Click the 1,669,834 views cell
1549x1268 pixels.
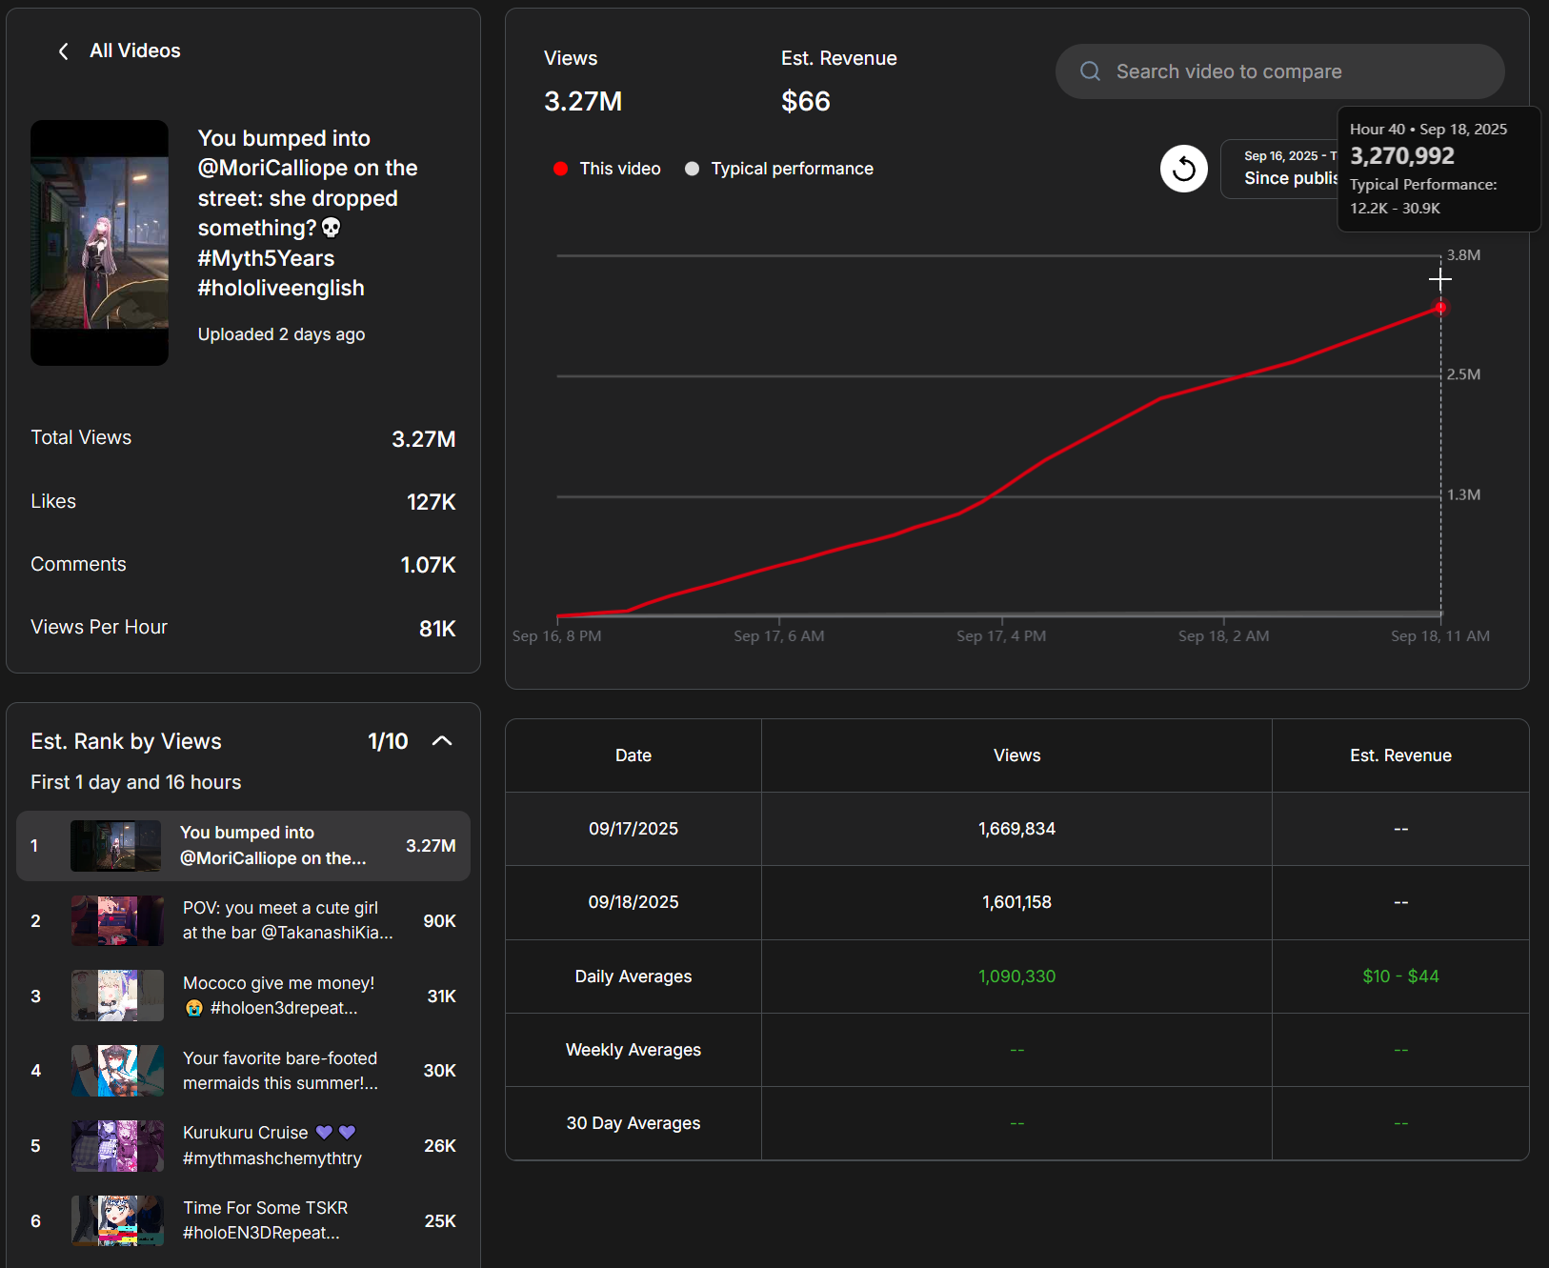(x=1016, y=829)
